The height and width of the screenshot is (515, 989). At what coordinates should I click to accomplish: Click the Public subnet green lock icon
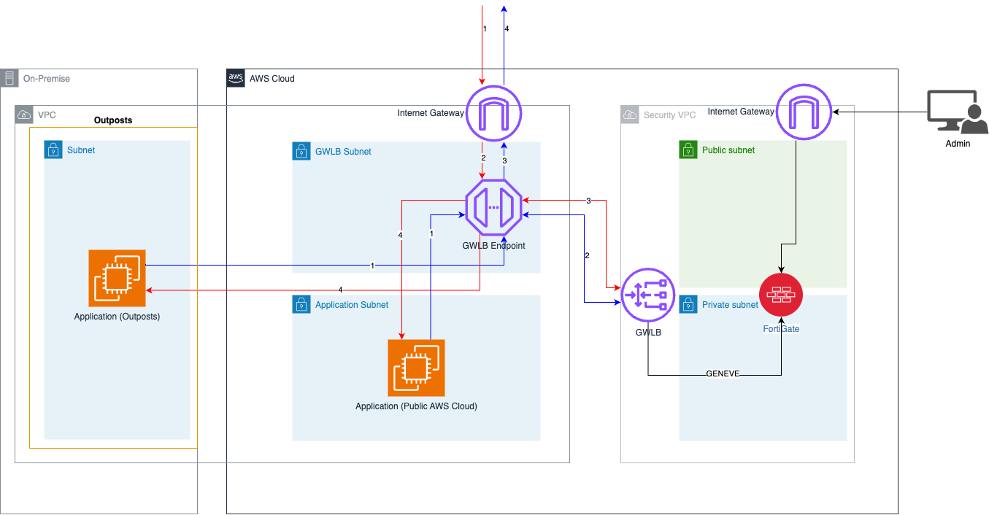pyautogui.click(x=687, y=150)
